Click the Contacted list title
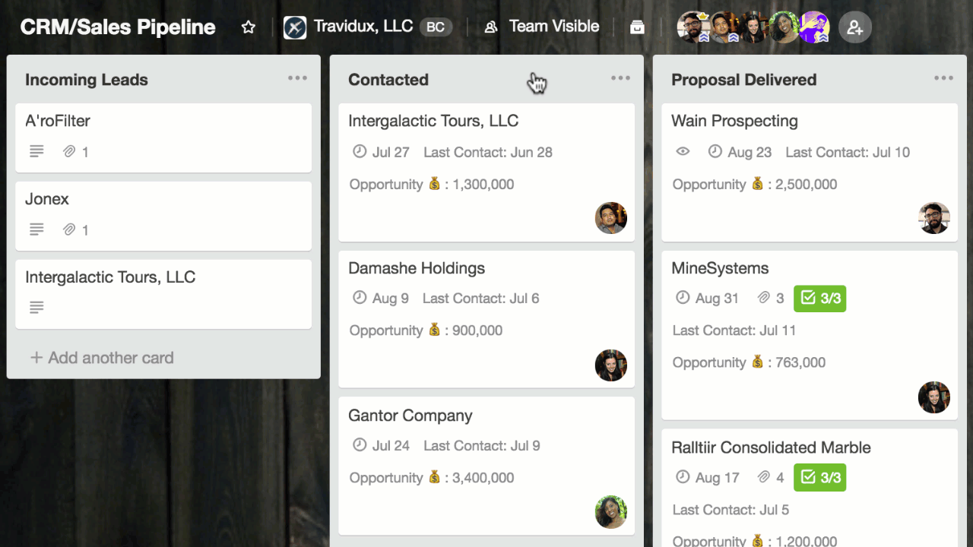973x547 pixels. tap(388, 80)
